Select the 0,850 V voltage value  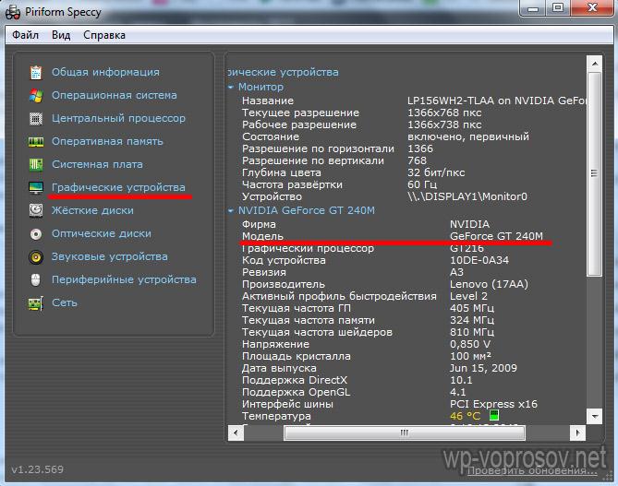[470, 344]
